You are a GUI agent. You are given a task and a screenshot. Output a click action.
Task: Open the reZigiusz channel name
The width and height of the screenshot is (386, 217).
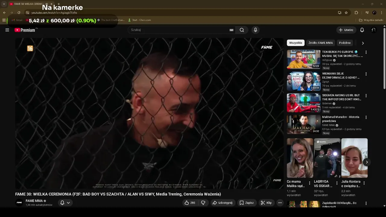(327, 60)
